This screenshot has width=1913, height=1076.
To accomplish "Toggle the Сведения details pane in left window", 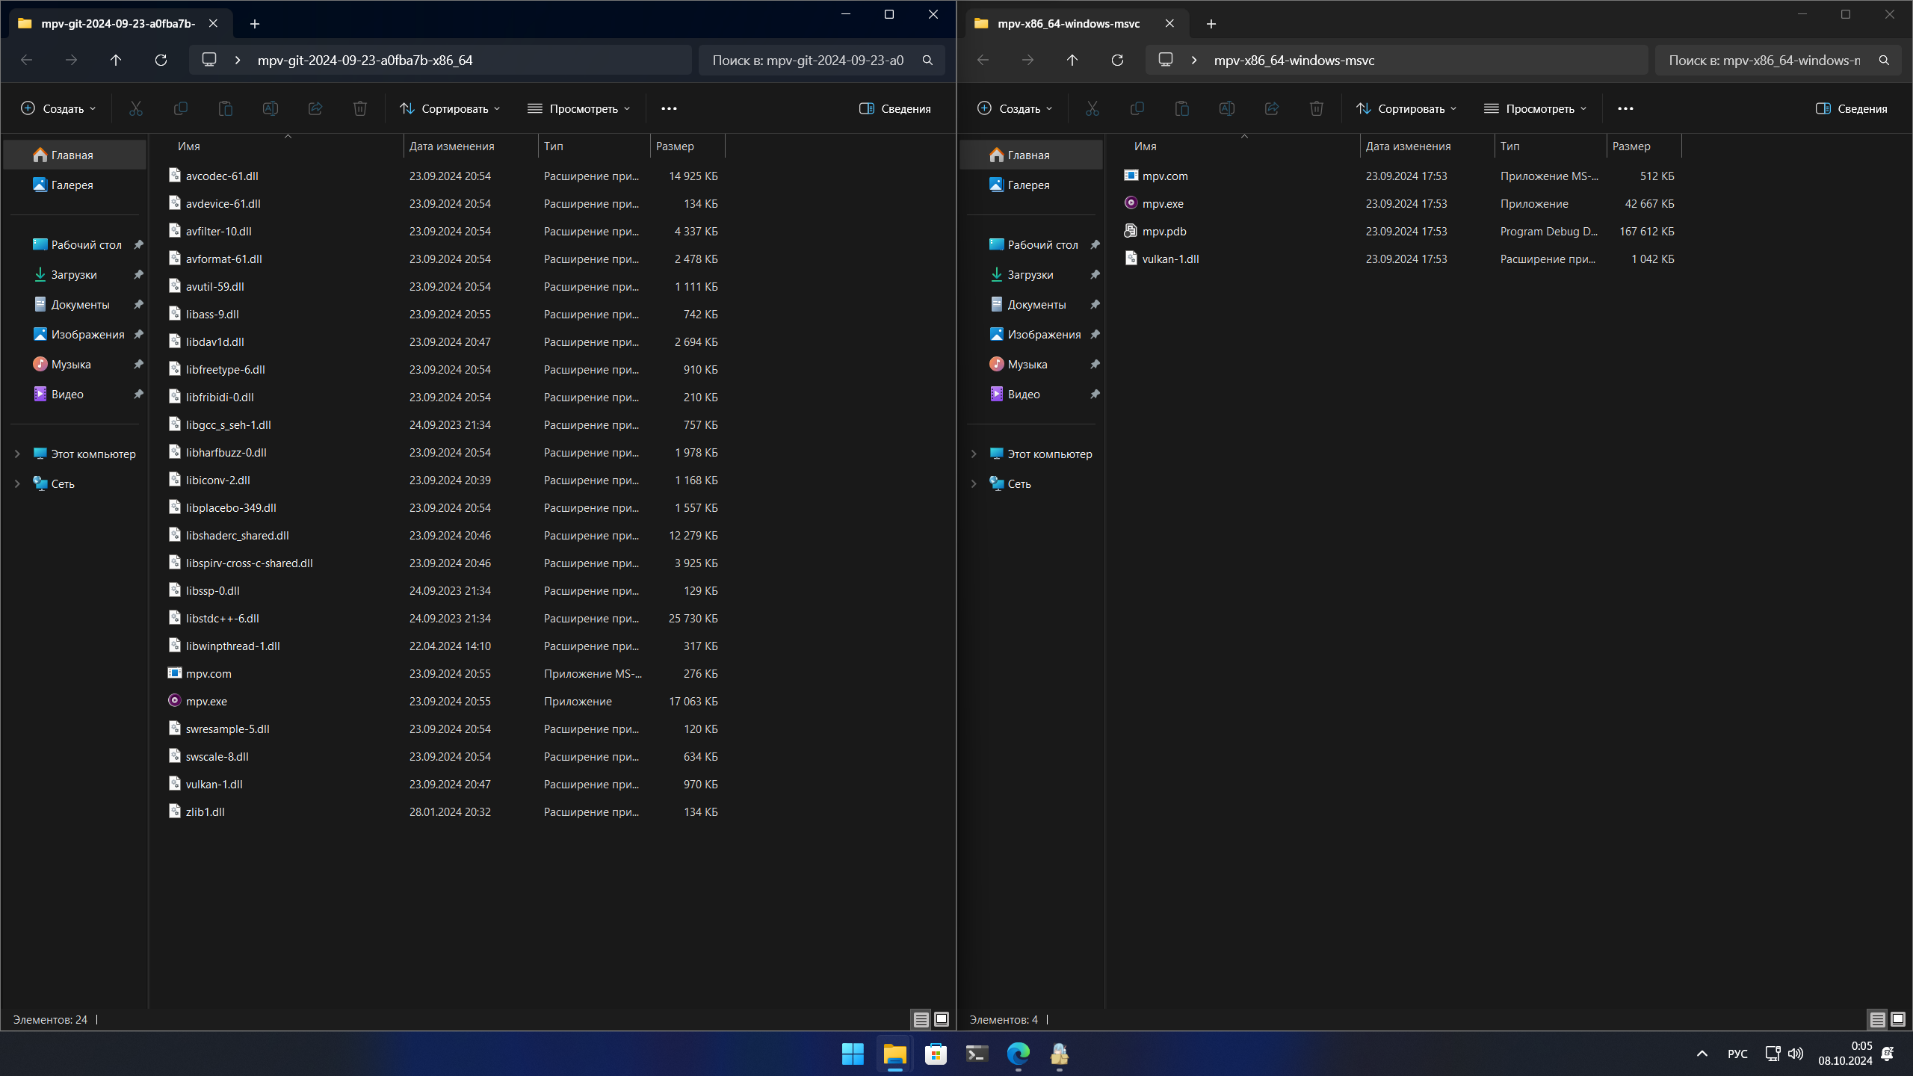I will coord(895,109).
